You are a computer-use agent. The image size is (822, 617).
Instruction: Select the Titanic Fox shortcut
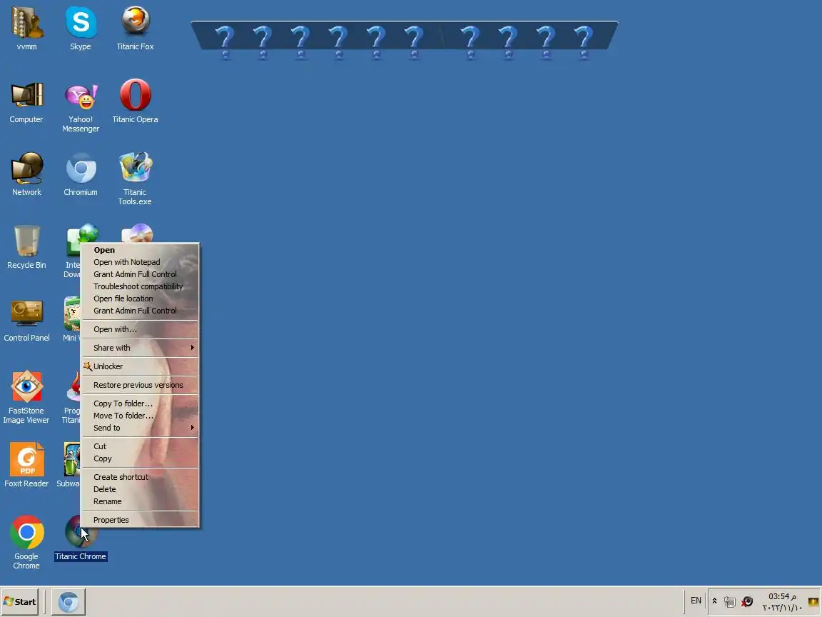pos(136,29)
